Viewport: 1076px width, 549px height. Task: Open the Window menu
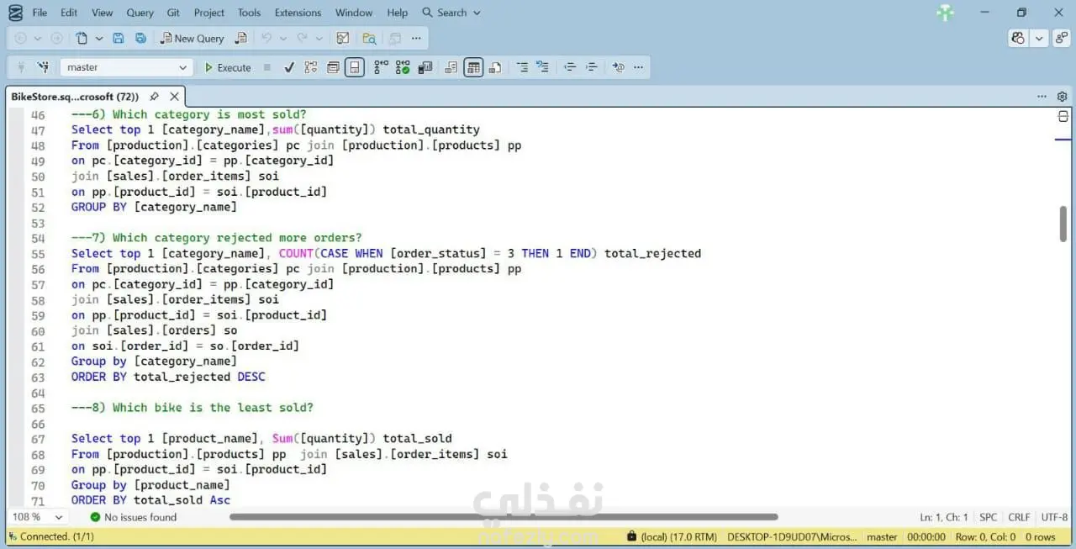pos(354,13)
